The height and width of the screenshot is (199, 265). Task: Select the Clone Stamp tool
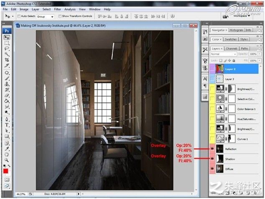(x=7, y=84)
